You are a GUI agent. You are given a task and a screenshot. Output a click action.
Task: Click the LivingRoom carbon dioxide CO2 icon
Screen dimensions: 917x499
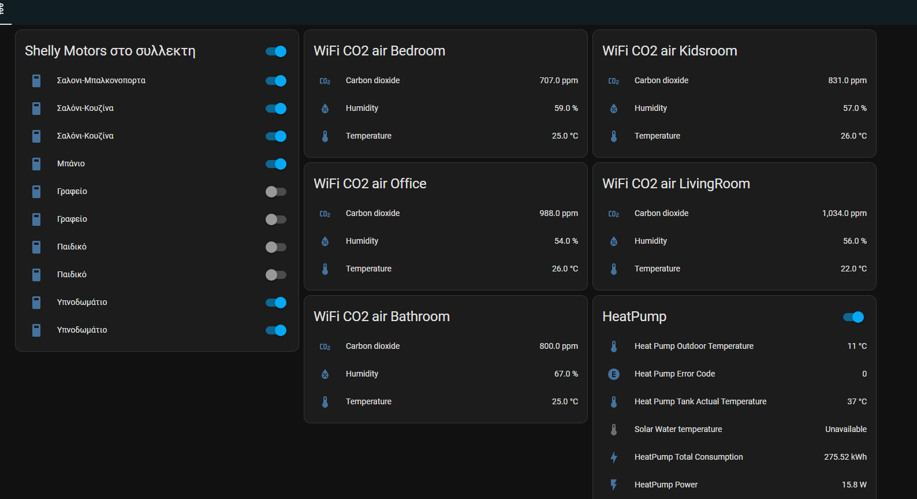[614, 214]
